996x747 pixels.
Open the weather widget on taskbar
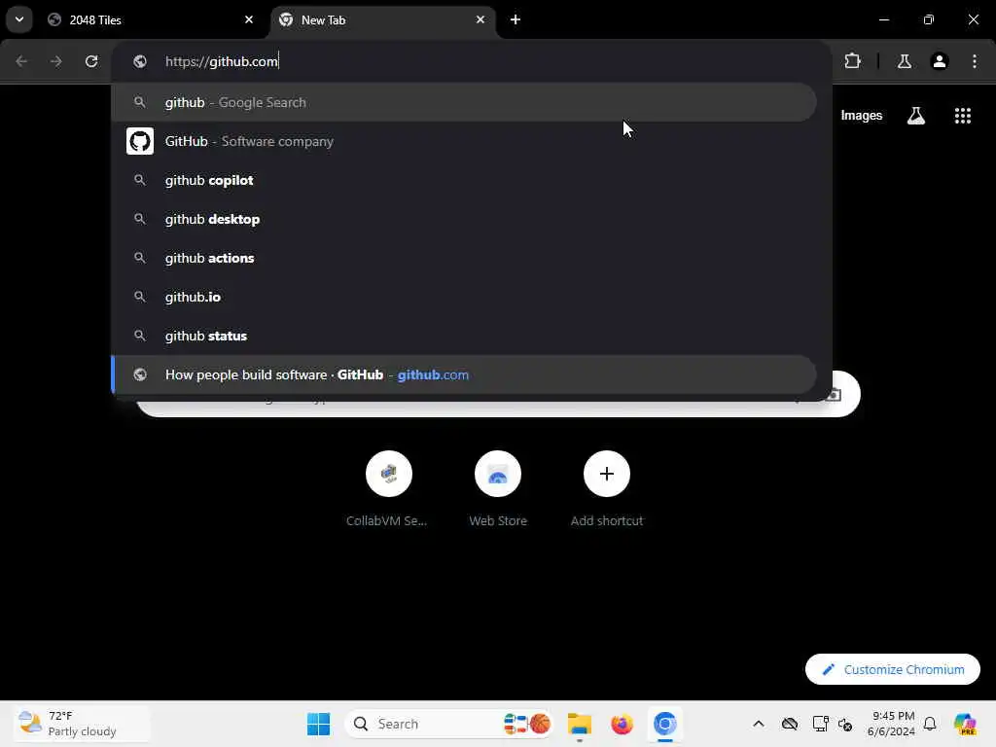83,724
